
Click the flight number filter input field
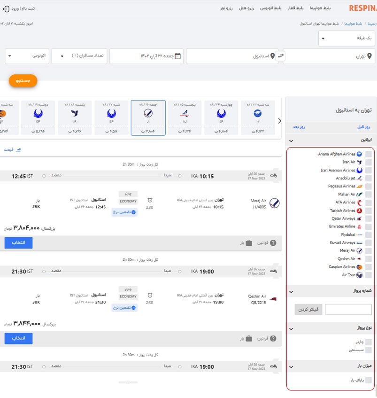point(348,309)
